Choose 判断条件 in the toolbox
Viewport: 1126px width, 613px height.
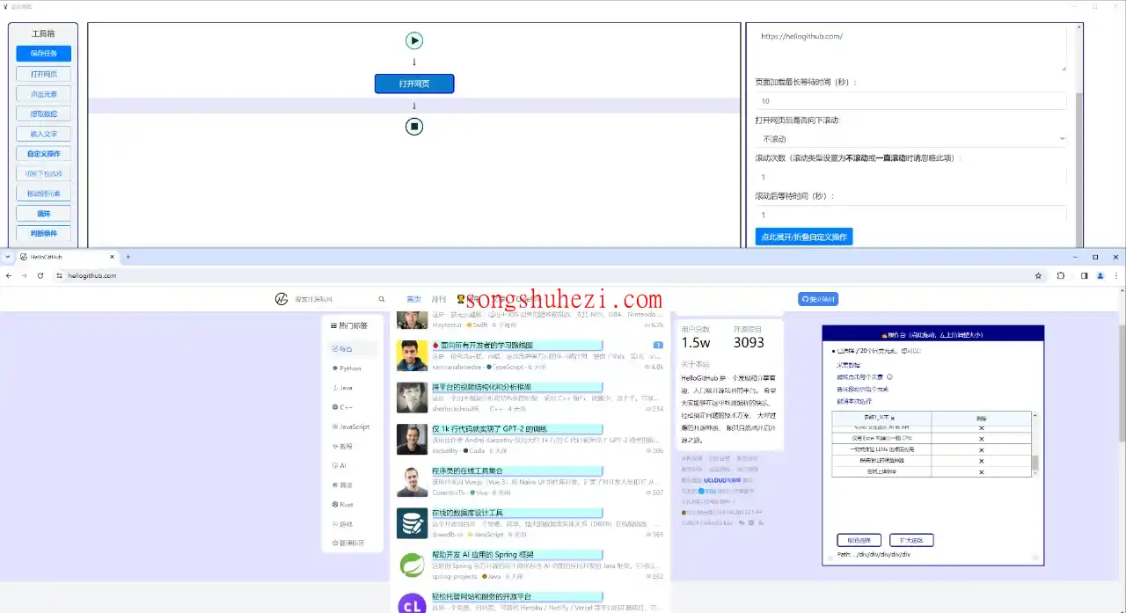tap(43, 234)
